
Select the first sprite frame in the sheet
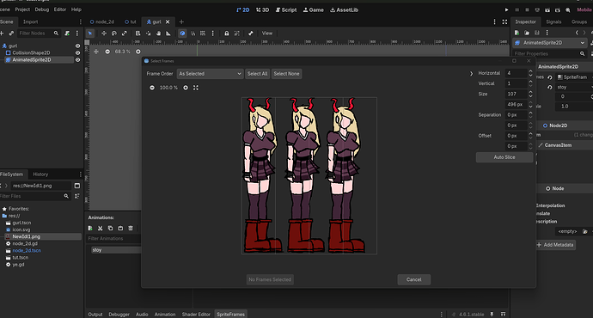[259, 176]
